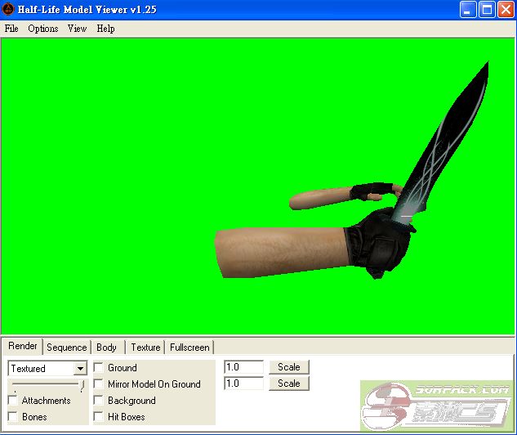Switch to the Body tab

pos(106,348)
